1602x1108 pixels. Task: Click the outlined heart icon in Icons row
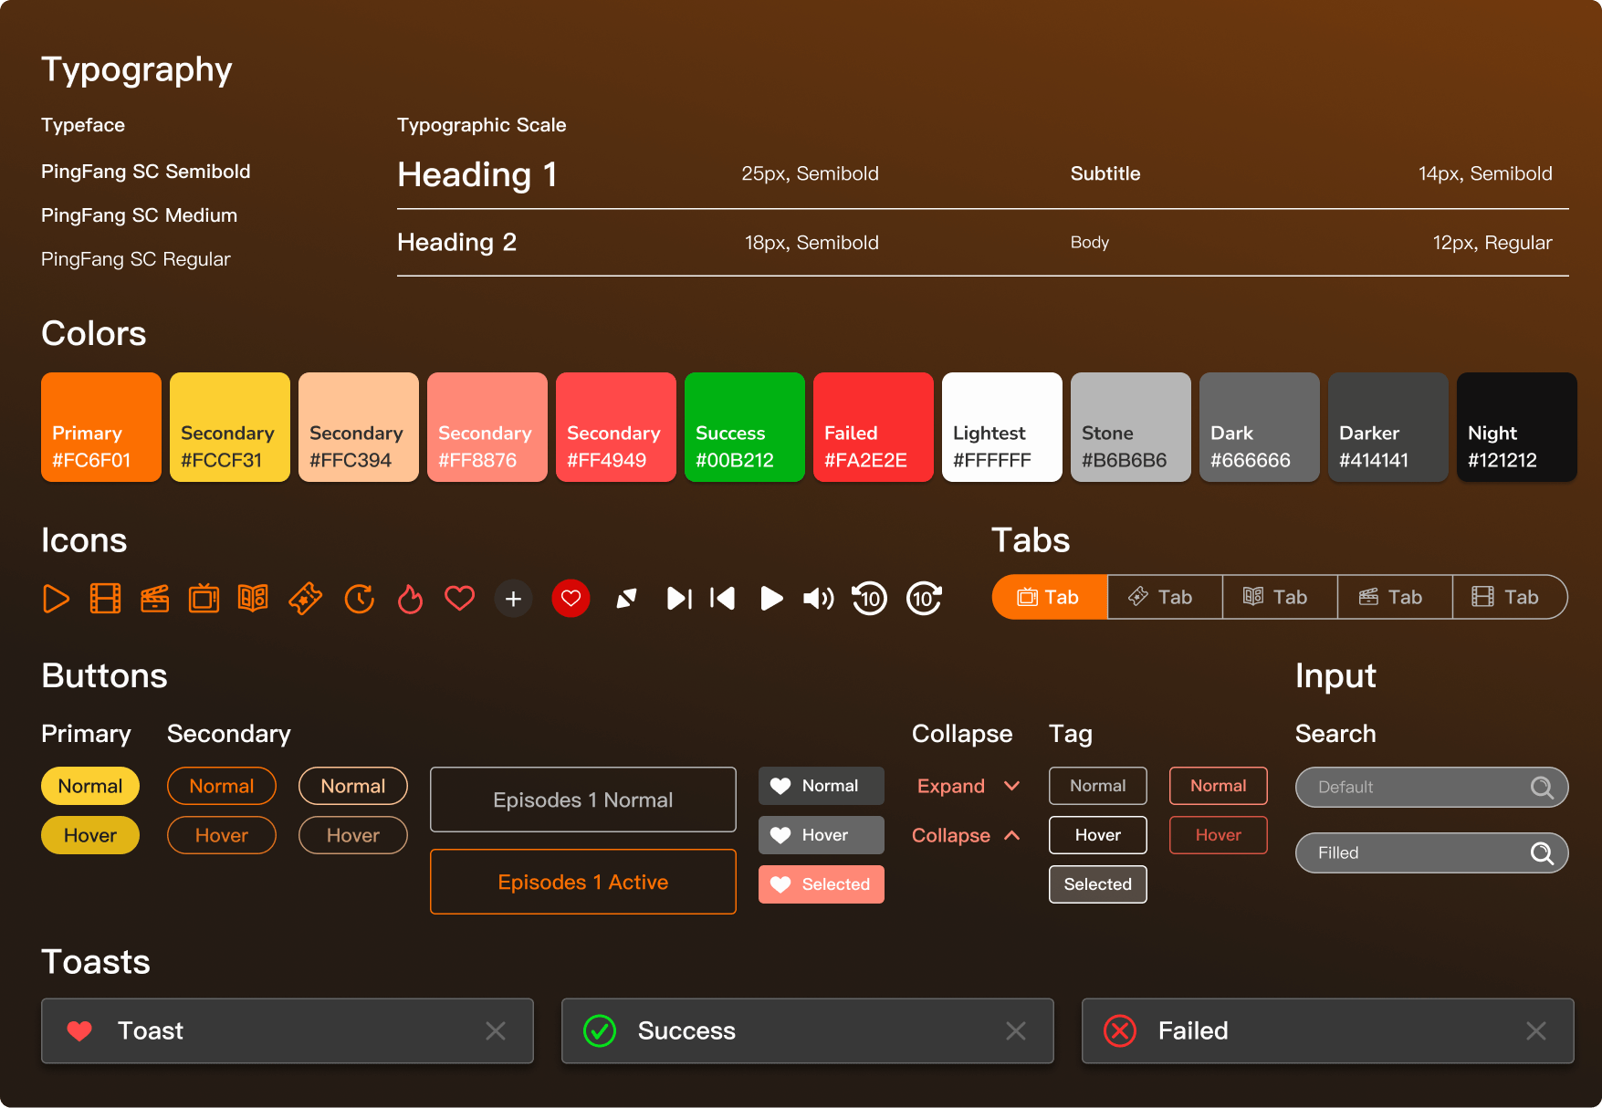pos(459,599)
